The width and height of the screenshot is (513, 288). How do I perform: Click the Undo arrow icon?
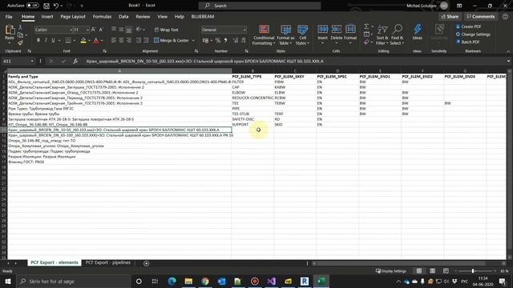click(x=56, y=6)
